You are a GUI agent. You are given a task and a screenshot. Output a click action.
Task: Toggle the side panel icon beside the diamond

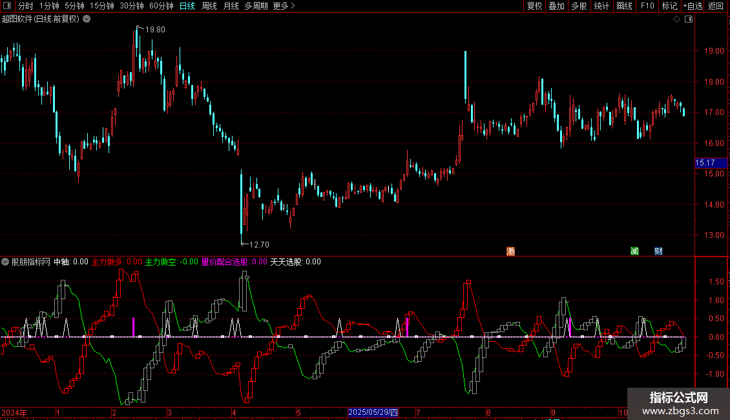point(689,19)
